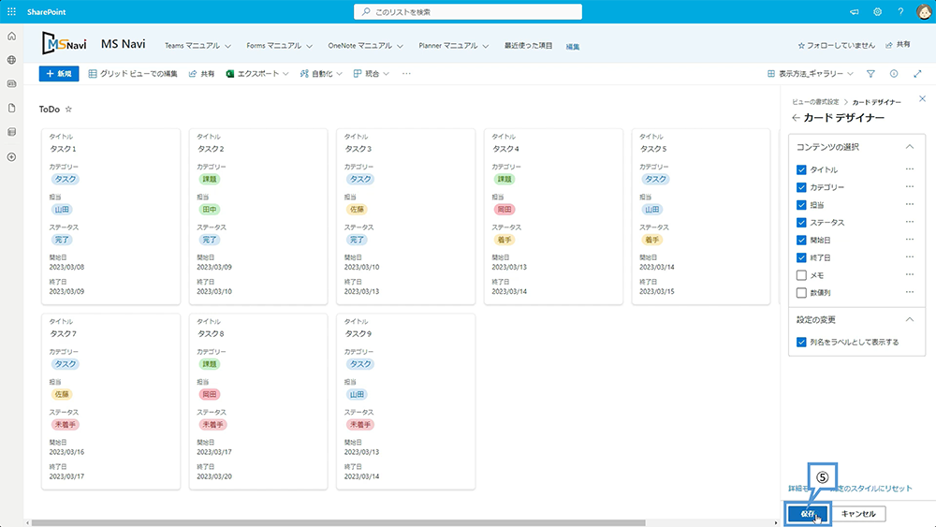Save the card designer settings
This screenshot has height=527, width=936.
(808, 514)
